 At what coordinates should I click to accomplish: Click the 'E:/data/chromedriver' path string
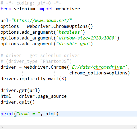pyautogui.click(x=98, y=67)
